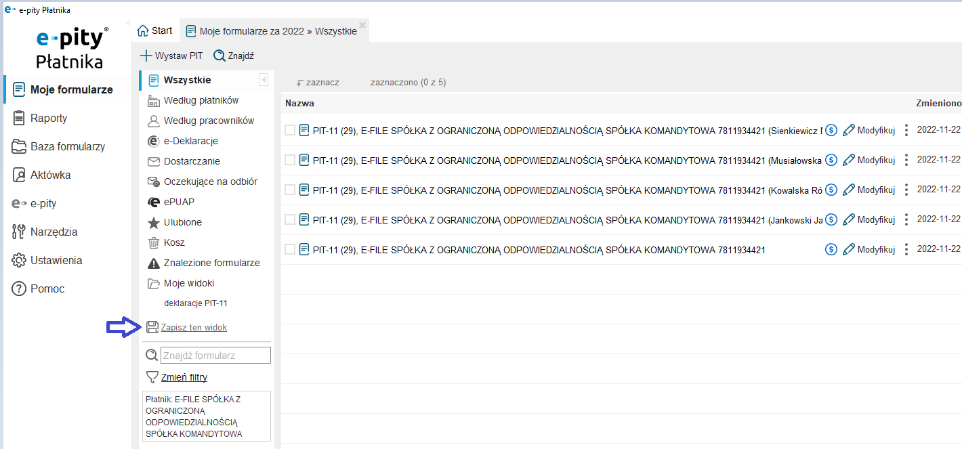Open Znalezione formularze view

[x=203, y=263]
